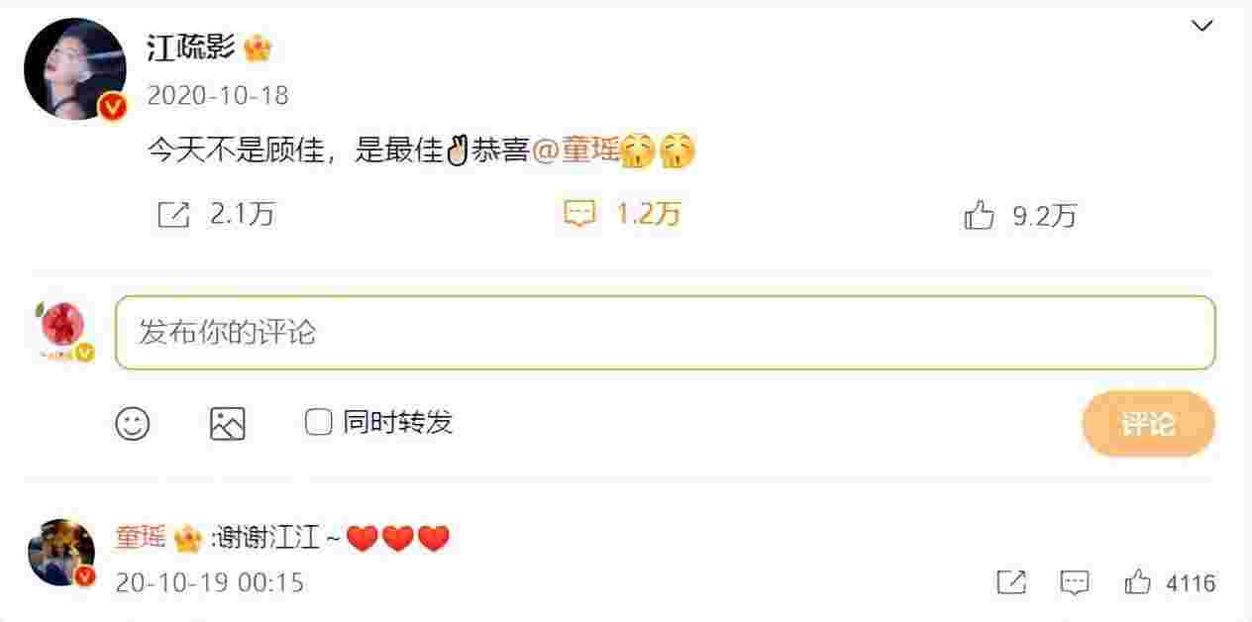Visit the 江疏影 username link

pyautogui.click(x=191, y=48)
